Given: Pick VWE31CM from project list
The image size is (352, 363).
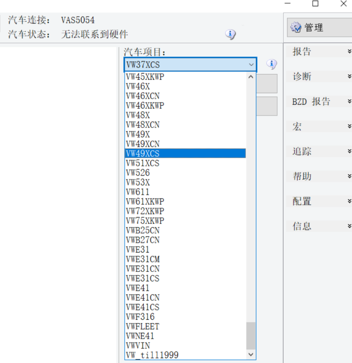Looking at the screenshot, I should (143, 259).
